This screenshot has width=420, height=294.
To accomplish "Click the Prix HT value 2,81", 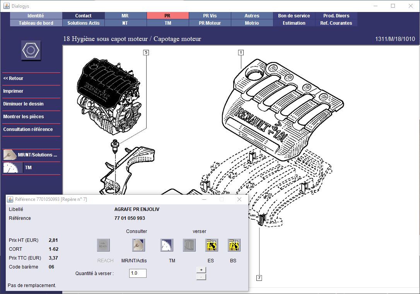I will pyautogui.click(x=53, y=240).
